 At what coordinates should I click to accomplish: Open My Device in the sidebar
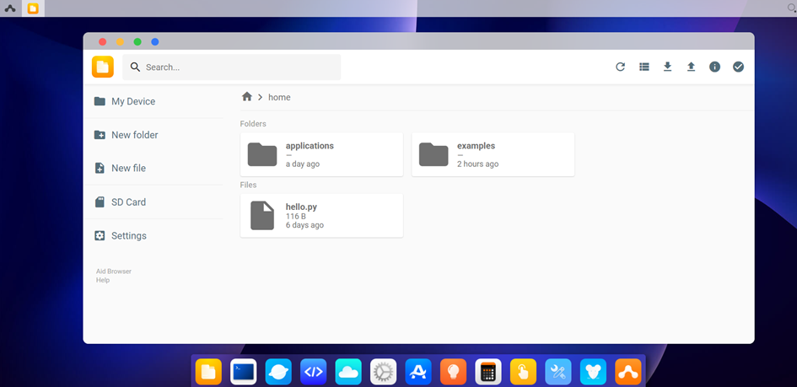click(x=153, y=101)
